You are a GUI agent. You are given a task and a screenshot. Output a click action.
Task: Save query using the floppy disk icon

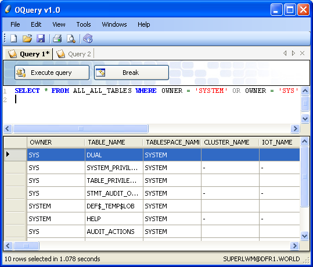tap(41, 38)
